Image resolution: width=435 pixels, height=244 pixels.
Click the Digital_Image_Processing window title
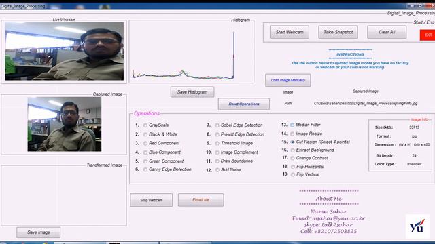[22, 6]
